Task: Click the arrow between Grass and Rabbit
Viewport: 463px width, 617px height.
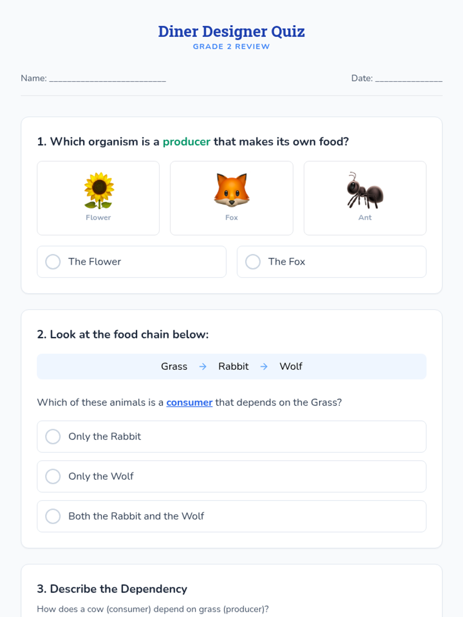Action: click(203, 366)
